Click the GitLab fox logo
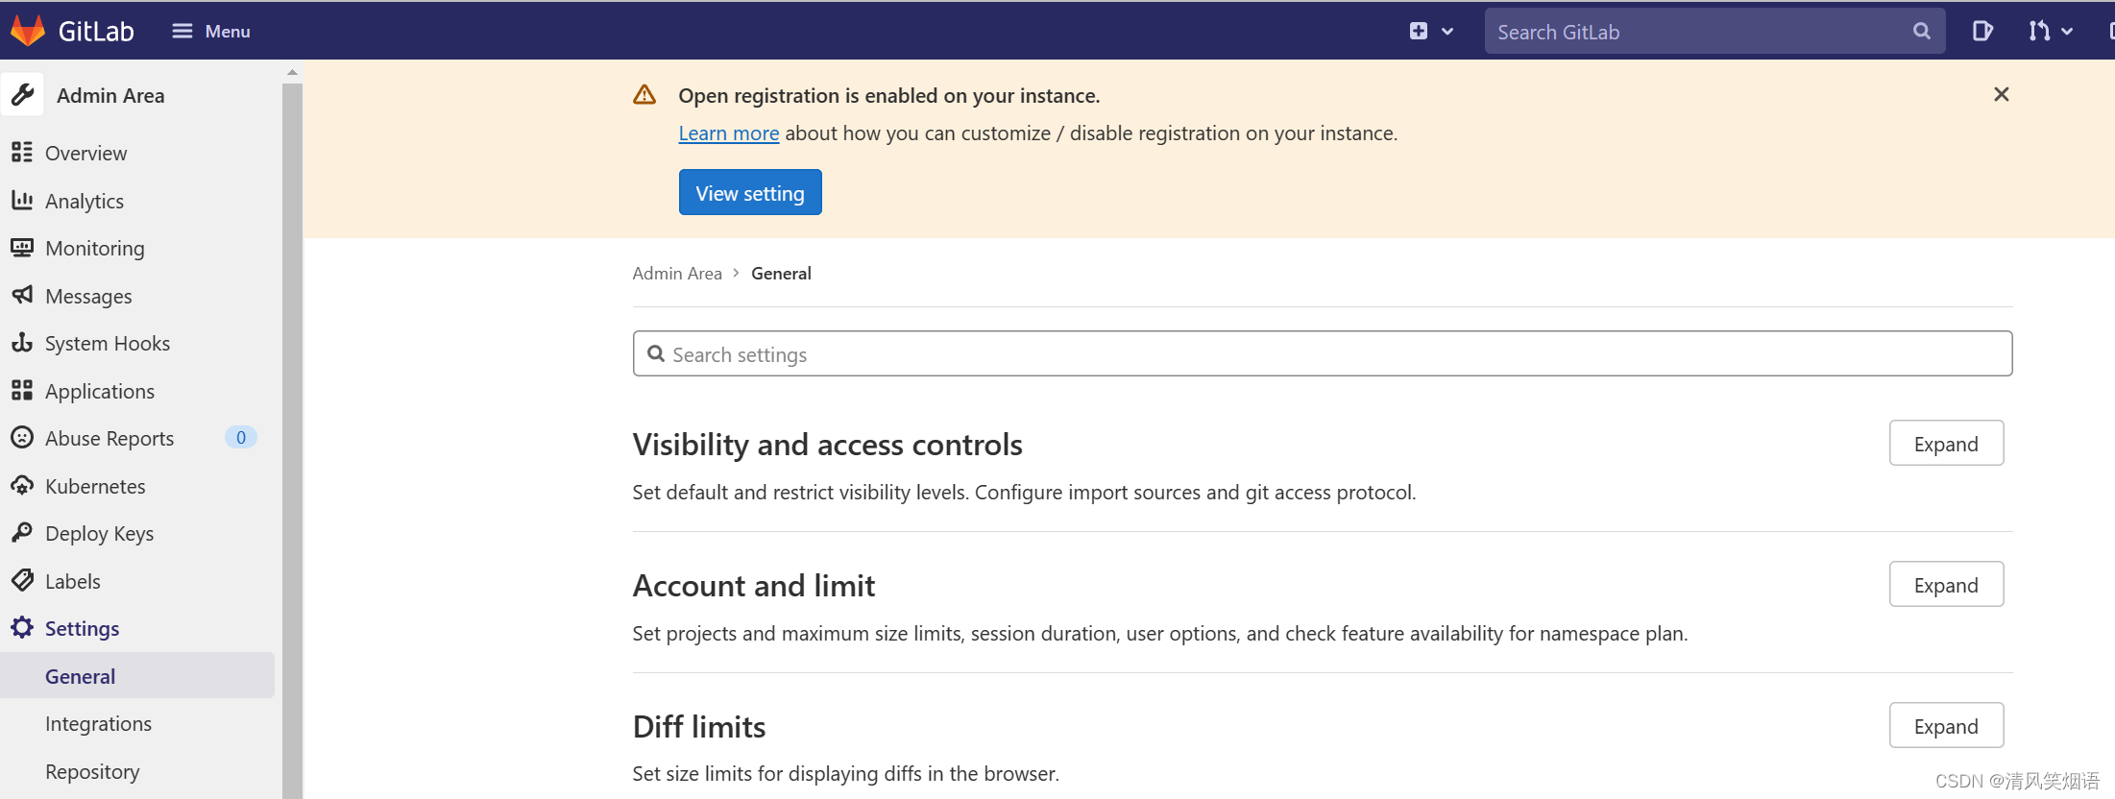The width and height of the screenshot is (2115, 799). click(28, 31)
